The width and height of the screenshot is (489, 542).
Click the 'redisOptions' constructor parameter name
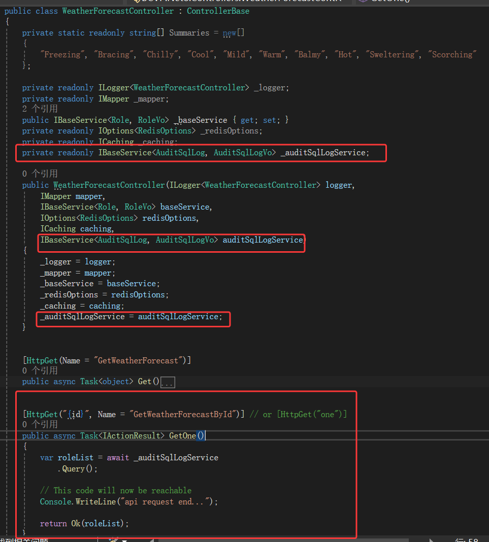coord(169,218)
